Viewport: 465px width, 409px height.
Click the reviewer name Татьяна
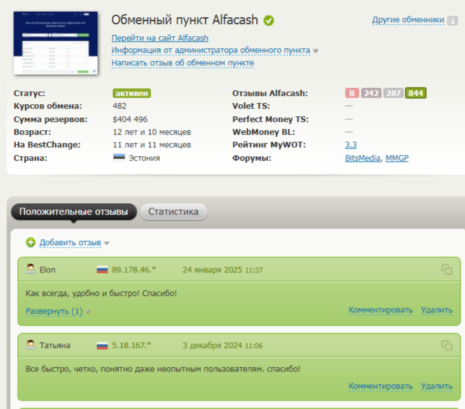point(55,345)
